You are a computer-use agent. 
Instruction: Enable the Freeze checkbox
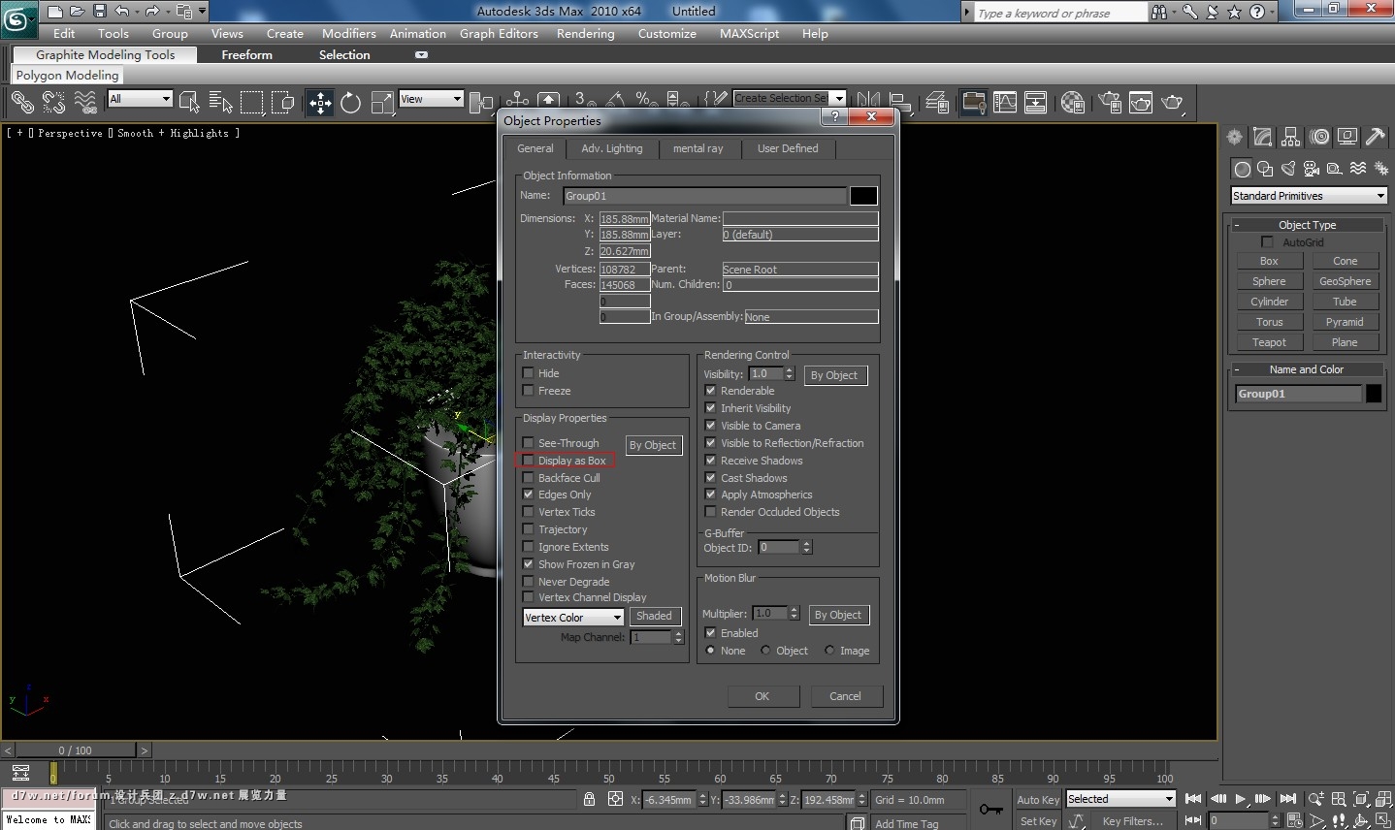pos(528,391)
